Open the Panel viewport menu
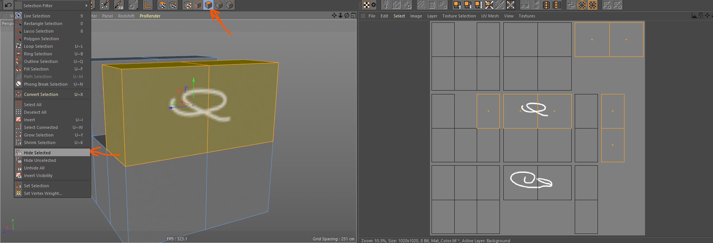Screen dimensions: 713x243 108,16
